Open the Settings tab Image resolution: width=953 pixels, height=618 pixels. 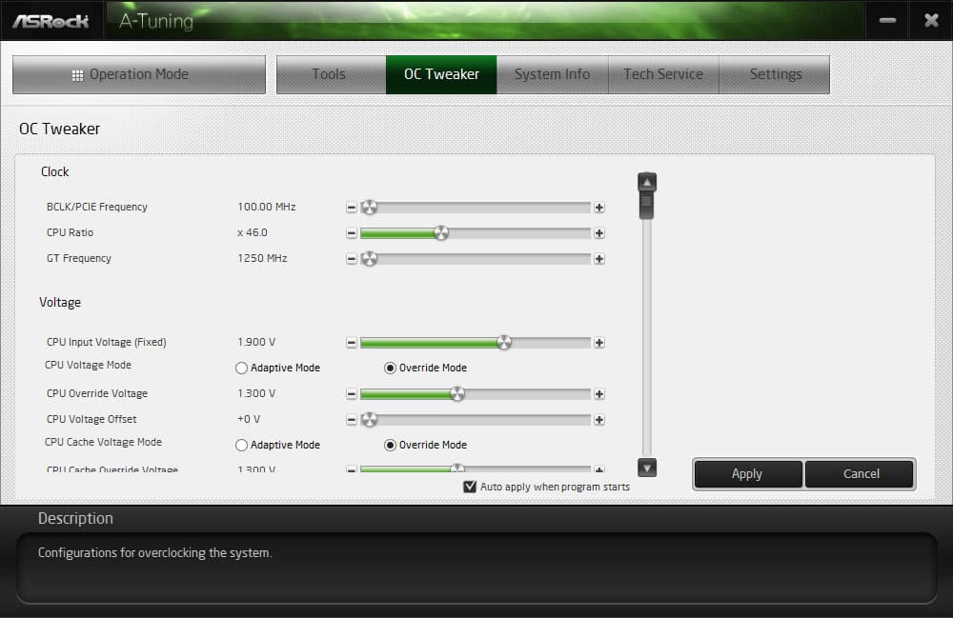[x=774, y=74]
